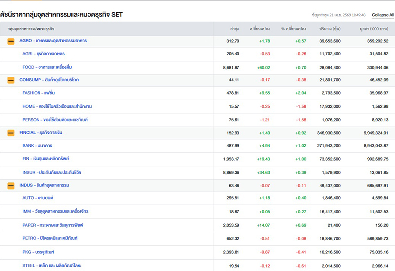Open PERSON sector link
The height and width of the screenshot is (271, 395).
point(55,119)
